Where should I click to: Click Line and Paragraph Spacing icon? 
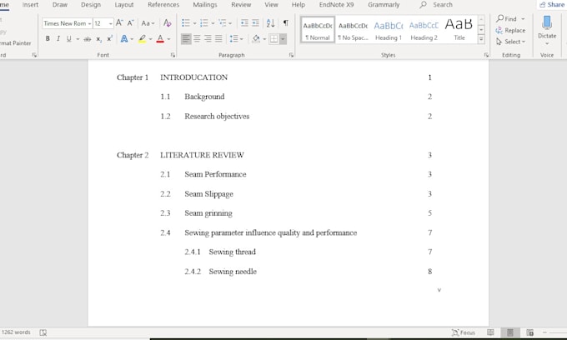pyautogui.click(x=233, y=38)
